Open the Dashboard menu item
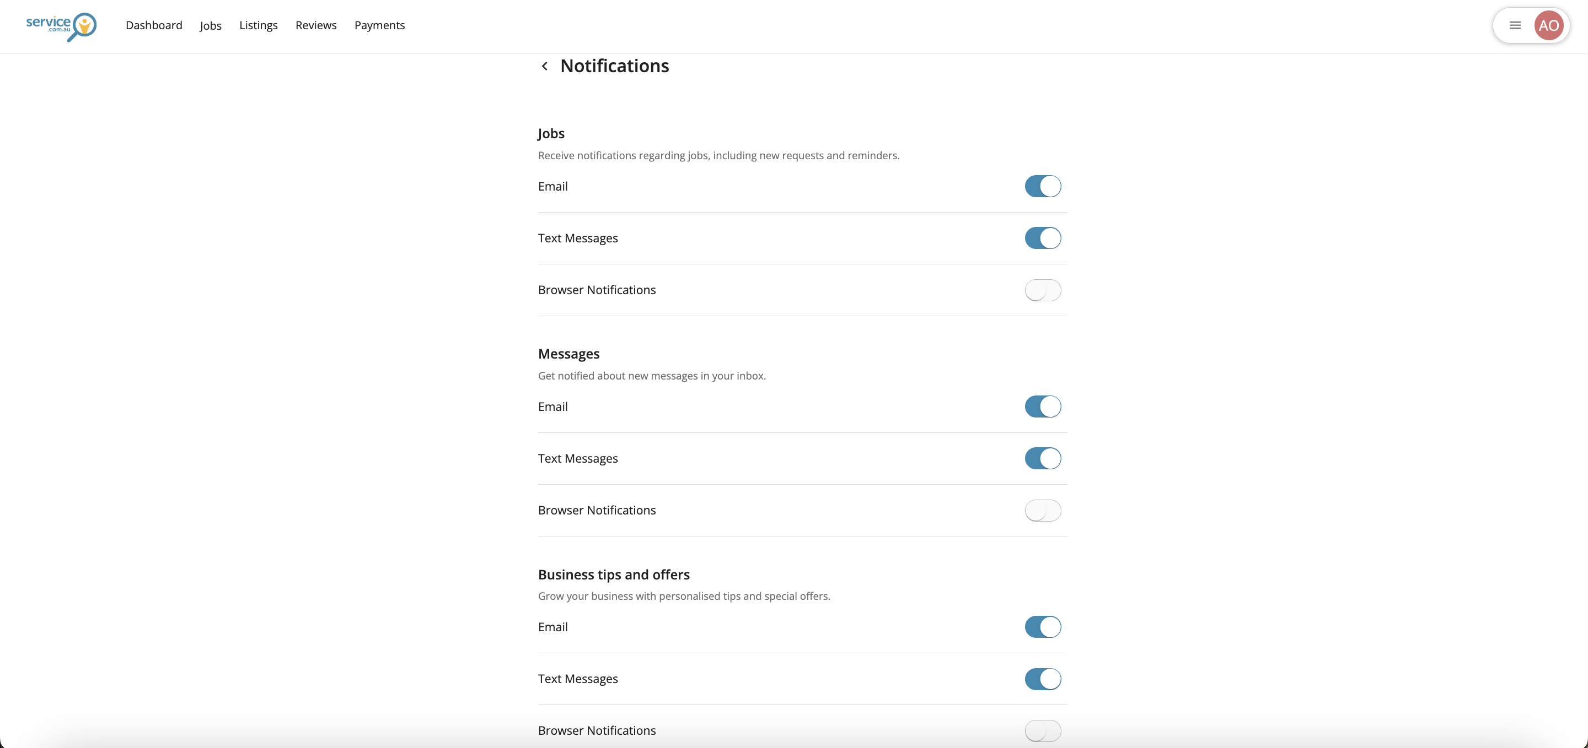 (x=154, y=25)
